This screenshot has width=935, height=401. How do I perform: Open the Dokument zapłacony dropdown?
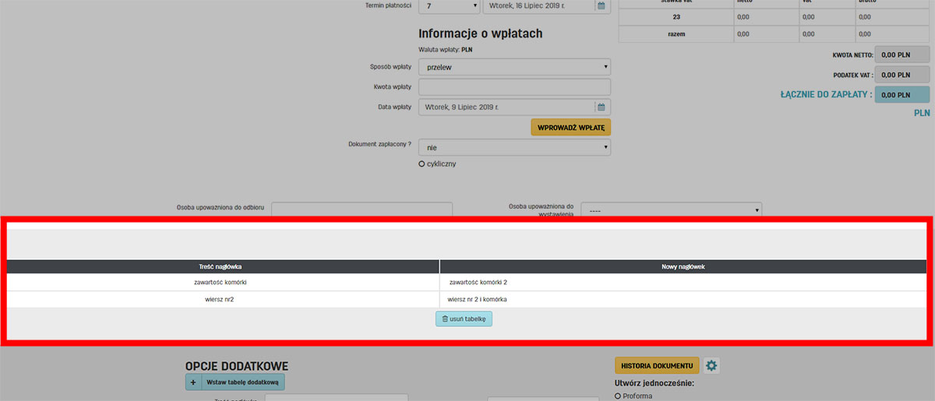coord(514,147)
